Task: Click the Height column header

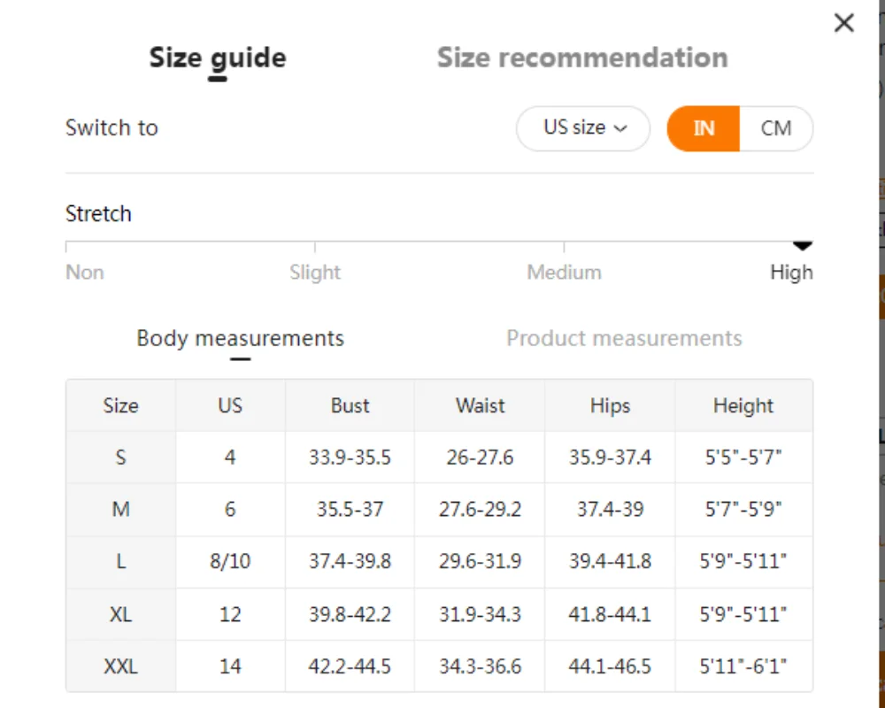Action: pos(743,406)
